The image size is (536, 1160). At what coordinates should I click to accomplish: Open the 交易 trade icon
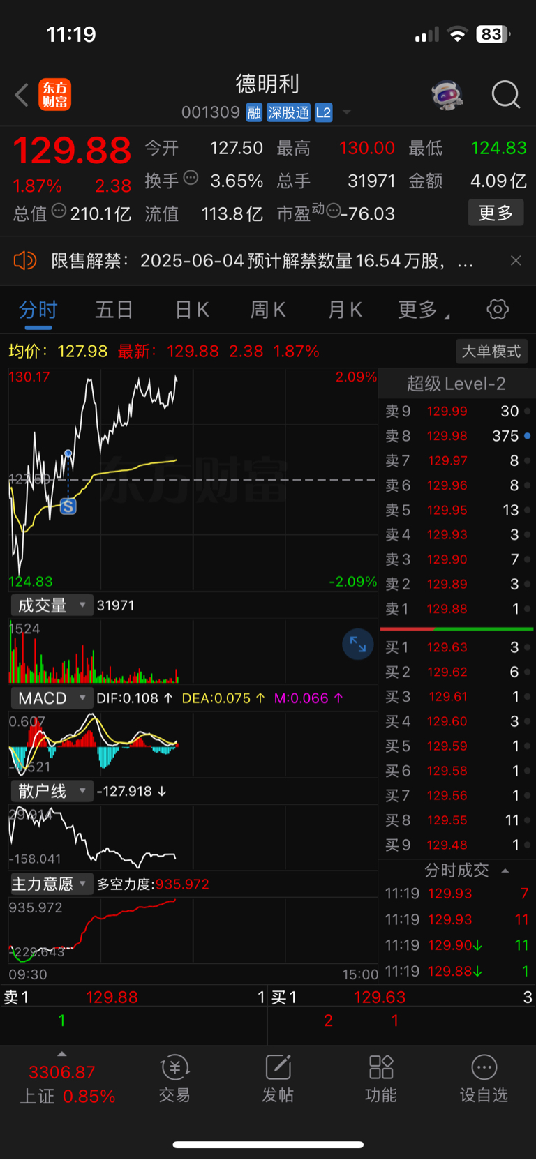[174, 1078]
